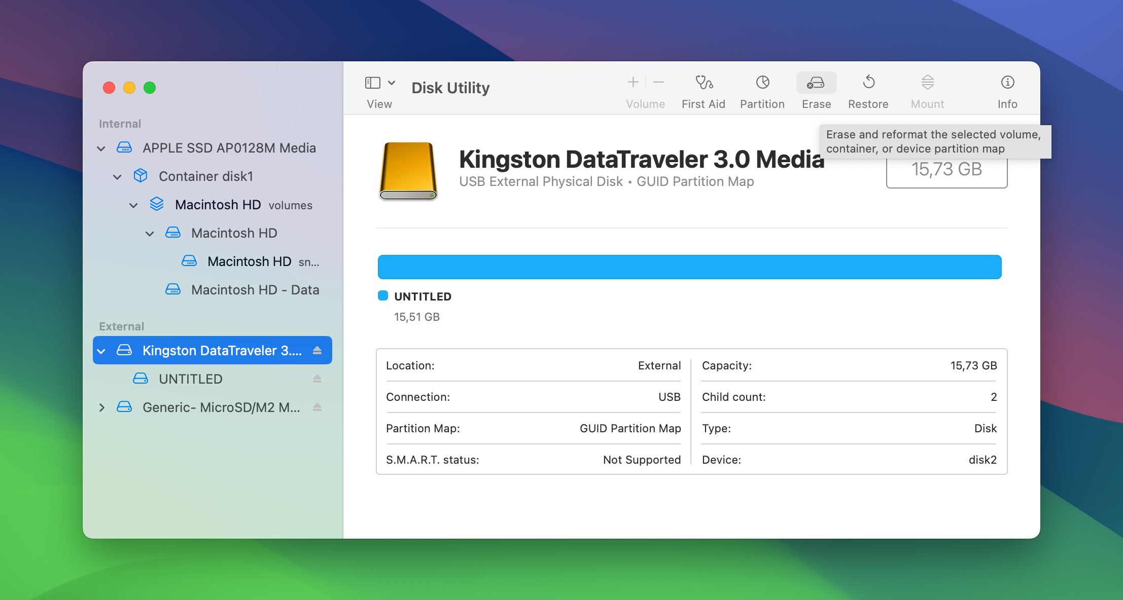Expand the Generic- MicroSD/M2 device
Viewport: 1123px width, 600px height.
(x=101, y=407)
